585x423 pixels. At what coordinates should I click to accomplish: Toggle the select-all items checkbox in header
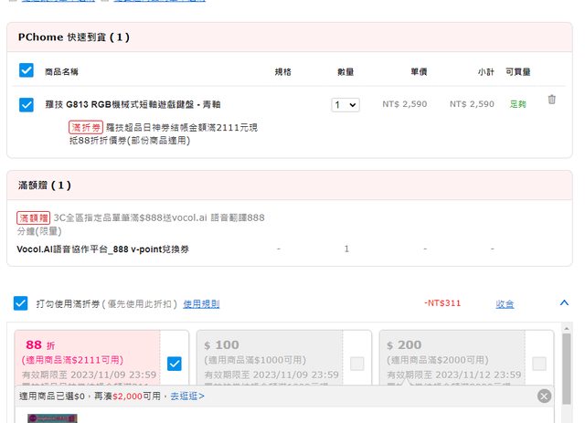click(x=27, y=69)
